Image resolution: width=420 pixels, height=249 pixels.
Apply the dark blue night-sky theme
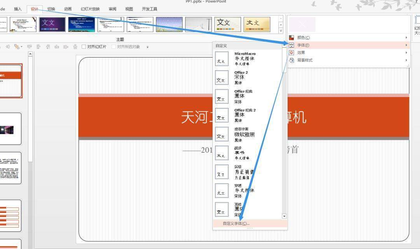tap(81, 24)
